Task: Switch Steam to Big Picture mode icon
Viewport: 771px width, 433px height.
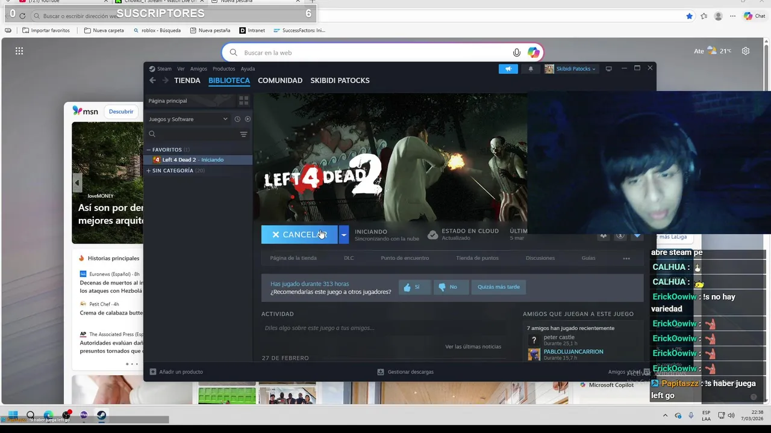Action: pyautogui.click(x=608, y=69)
